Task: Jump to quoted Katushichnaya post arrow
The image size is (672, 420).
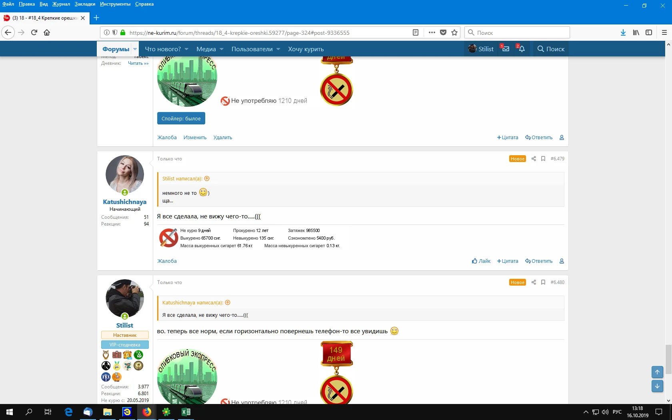Action: click(x=228, y=303)
